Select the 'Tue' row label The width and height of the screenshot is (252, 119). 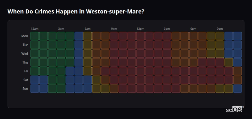click(x=25, y=45)
